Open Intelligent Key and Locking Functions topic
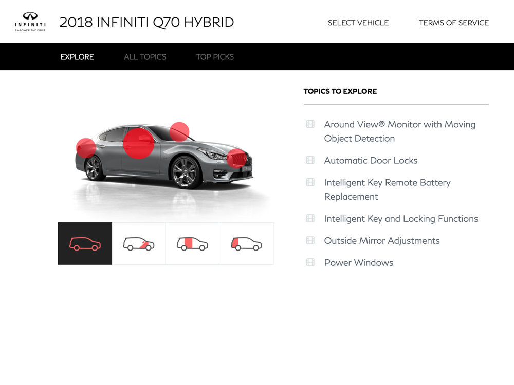 pyautogui.click(x=401, y=218)
